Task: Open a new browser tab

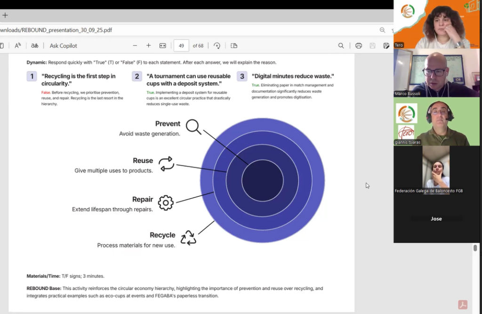Action: tap(5, 15)
